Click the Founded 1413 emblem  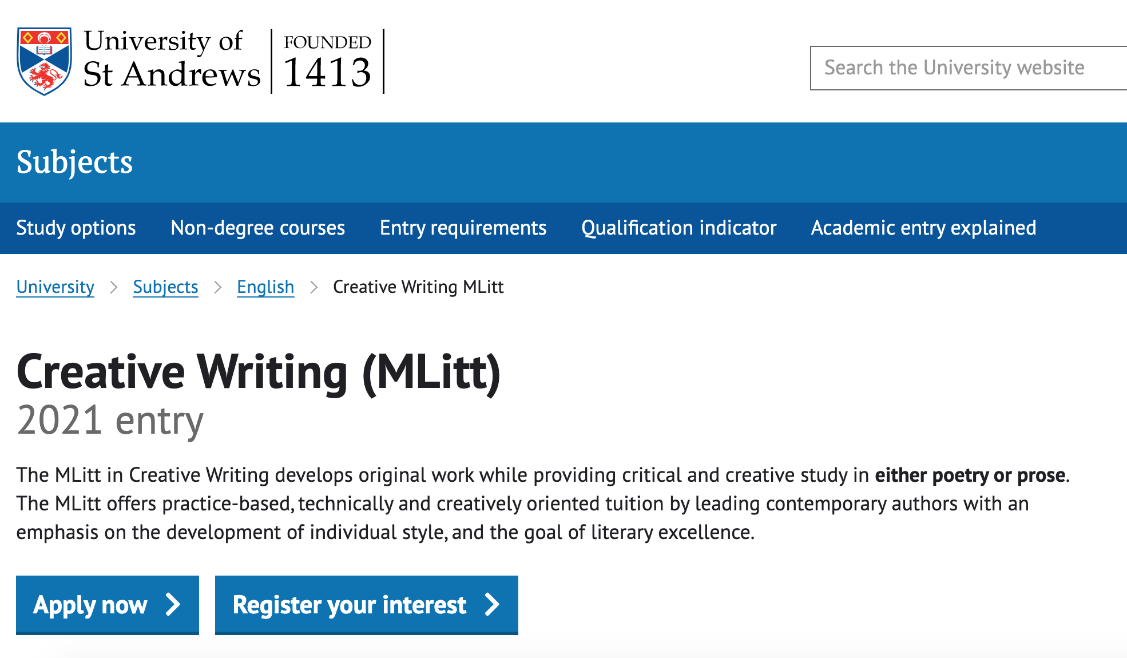327,61
